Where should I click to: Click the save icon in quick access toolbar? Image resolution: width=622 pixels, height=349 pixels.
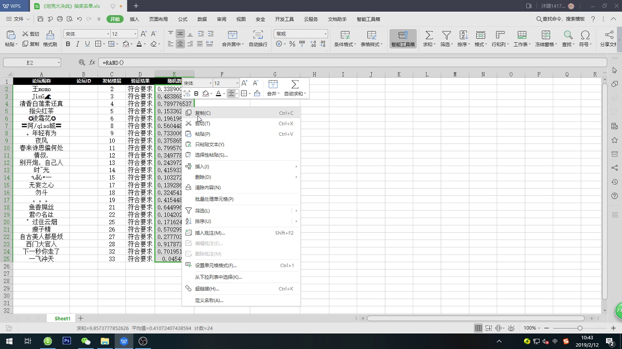click(40, 19)
